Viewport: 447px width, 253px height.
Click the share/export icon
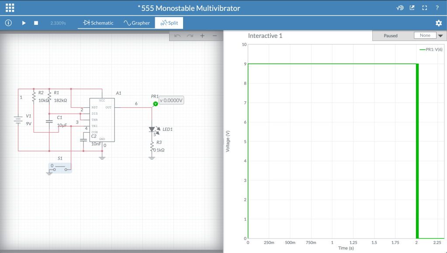point(412,8)
